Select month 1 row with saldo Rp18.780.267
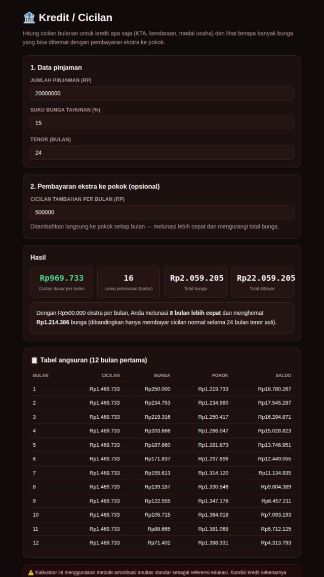Screen dimensions: 324x577 pos(162,389)
